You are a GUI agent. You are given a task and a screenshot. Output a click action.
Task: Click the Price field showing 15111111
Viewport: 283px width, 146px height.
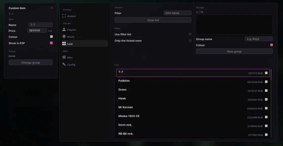coord(37,31)
